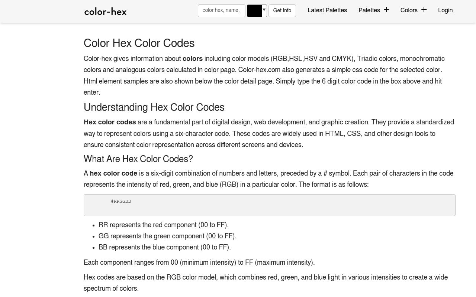Open the palette creation plus icon in navbar
476x297 pixels.
click(386, 10)
